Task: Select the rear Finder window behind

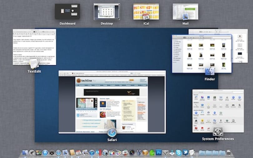Action: tap(240, 46)
